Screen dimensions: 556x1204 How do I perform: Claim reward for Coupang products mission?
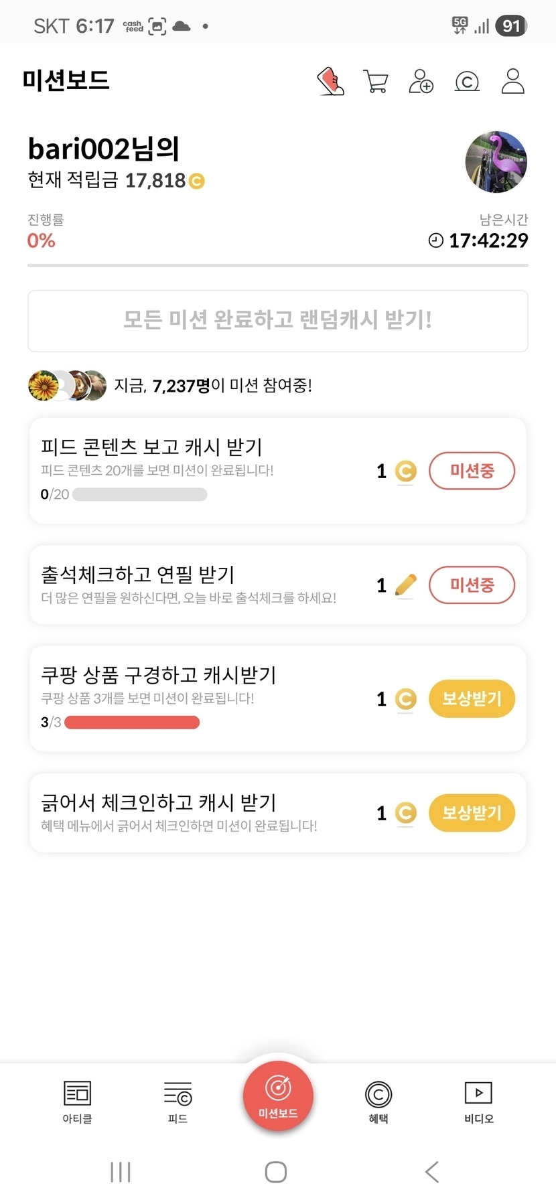point(472,698)
